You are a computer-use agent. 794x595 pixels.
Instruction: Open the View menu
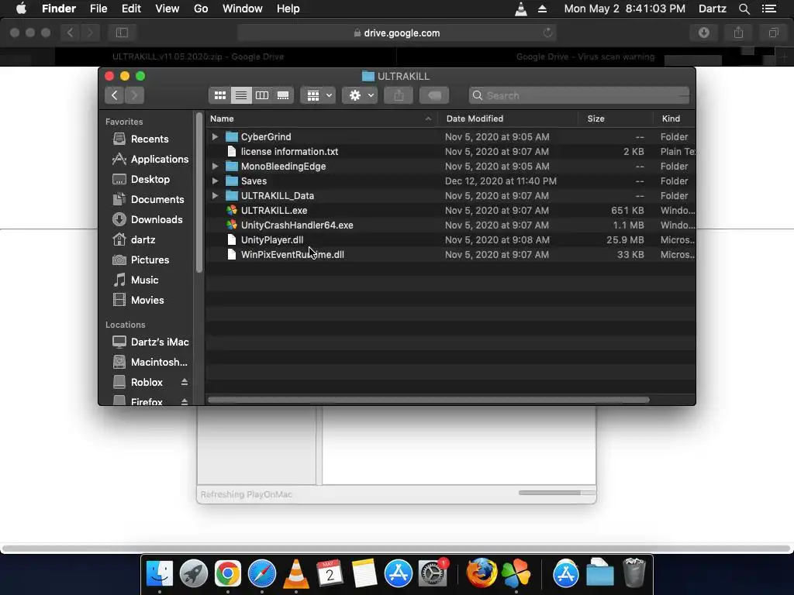tap(167, 9)
